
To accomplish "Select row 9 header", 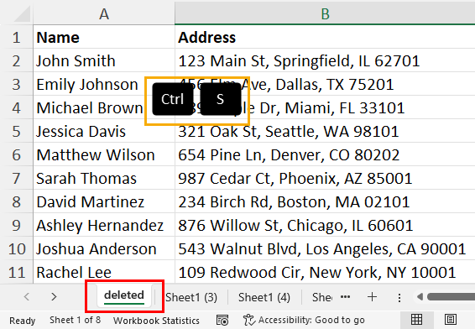I will pos(16,225).
